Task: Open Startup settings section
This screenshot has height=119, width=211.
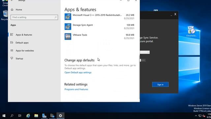Action: pyautogui.click(x=19, y=59)
